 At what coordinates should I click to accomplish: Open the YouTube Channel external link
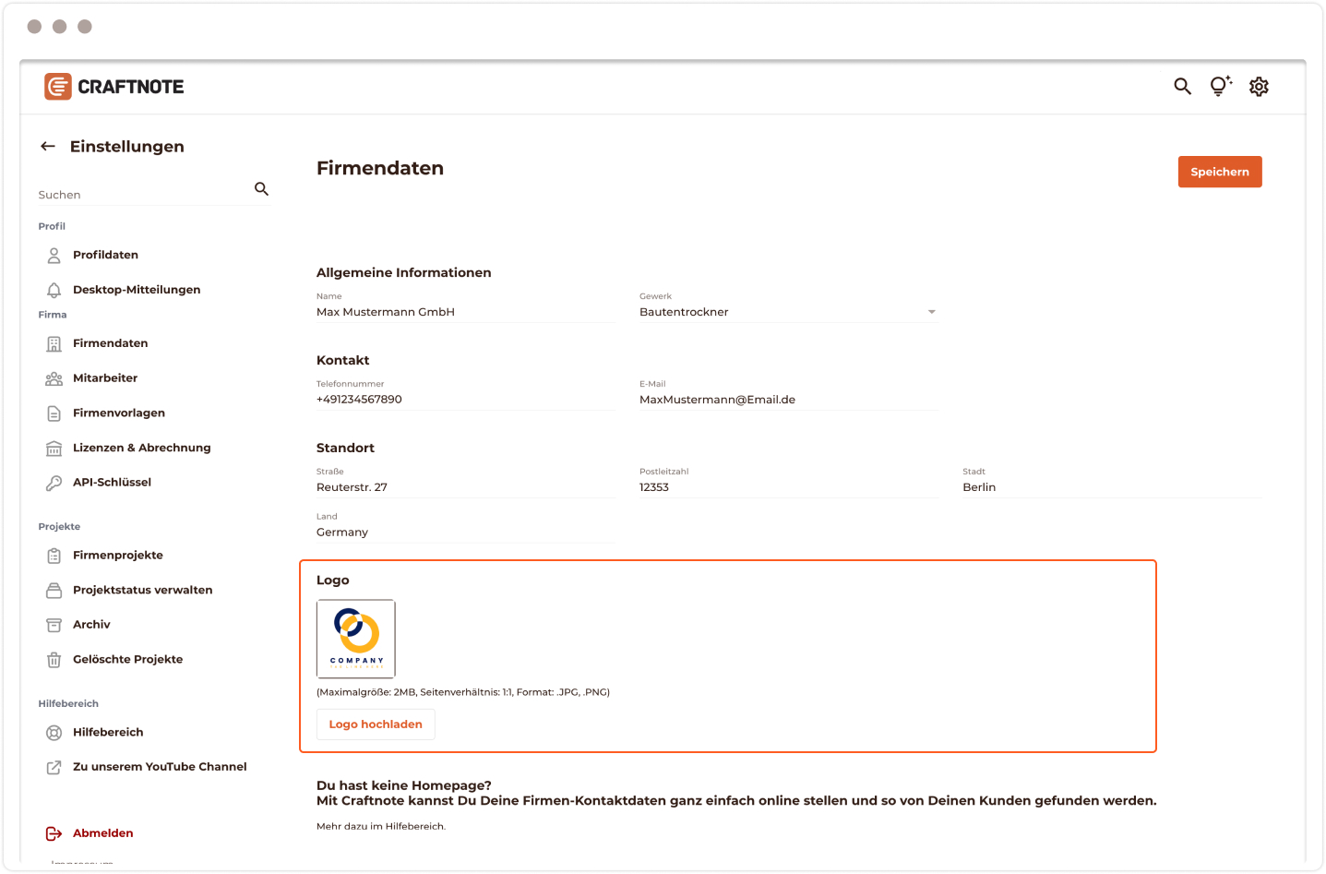tap(159, 767)
